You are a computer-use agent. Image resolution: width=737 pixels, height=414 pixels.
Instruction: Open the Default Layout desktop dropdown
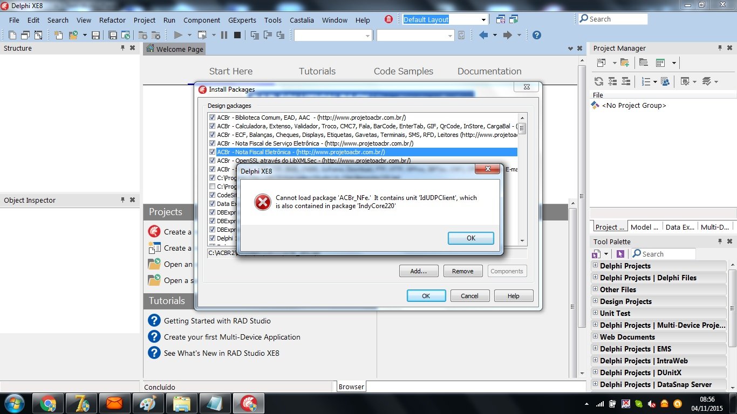coord(483,19)
